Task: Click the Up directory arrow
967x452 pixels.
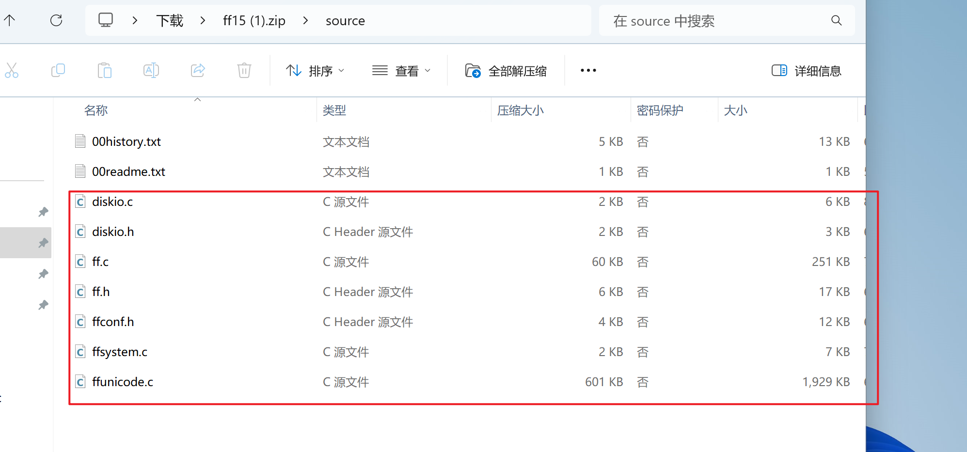Action: [x=10, y=20]
